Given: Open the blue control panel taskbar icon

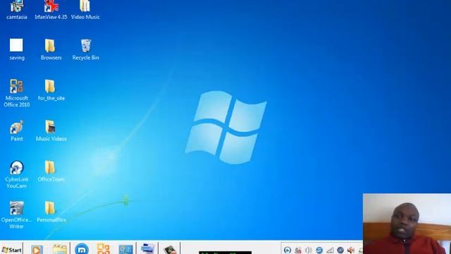Looking at the screenshot, I should (125, 249).
